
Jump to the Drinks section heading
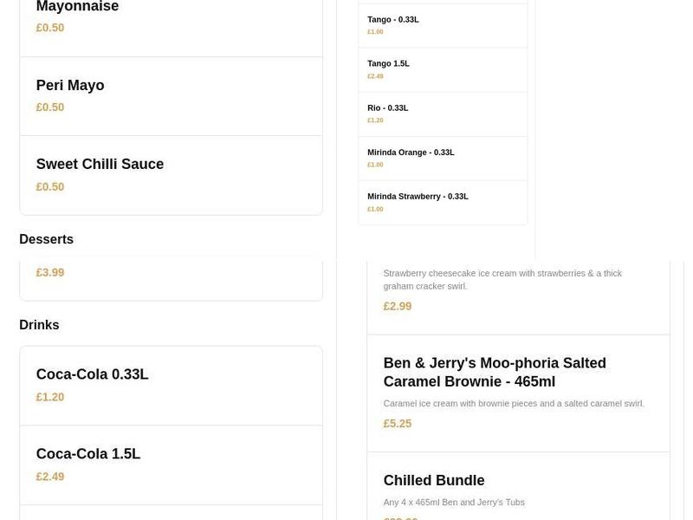coord(39,325)
